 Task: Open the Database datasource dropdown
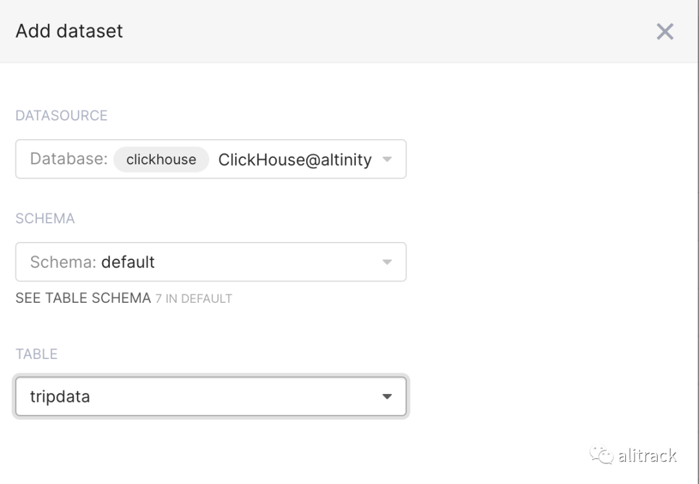[x=210, y=159]
